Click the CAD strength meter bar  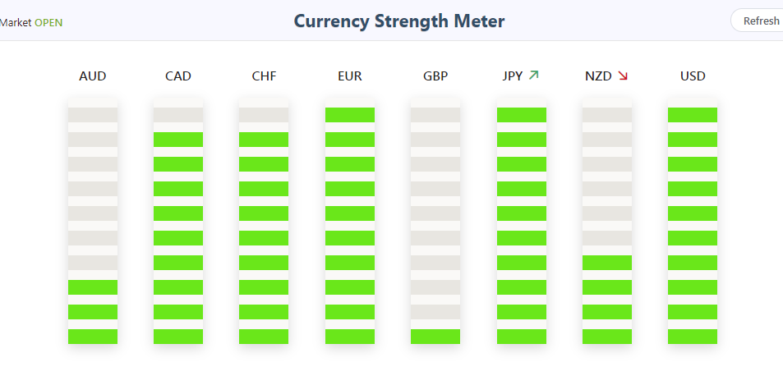(178, 222)
